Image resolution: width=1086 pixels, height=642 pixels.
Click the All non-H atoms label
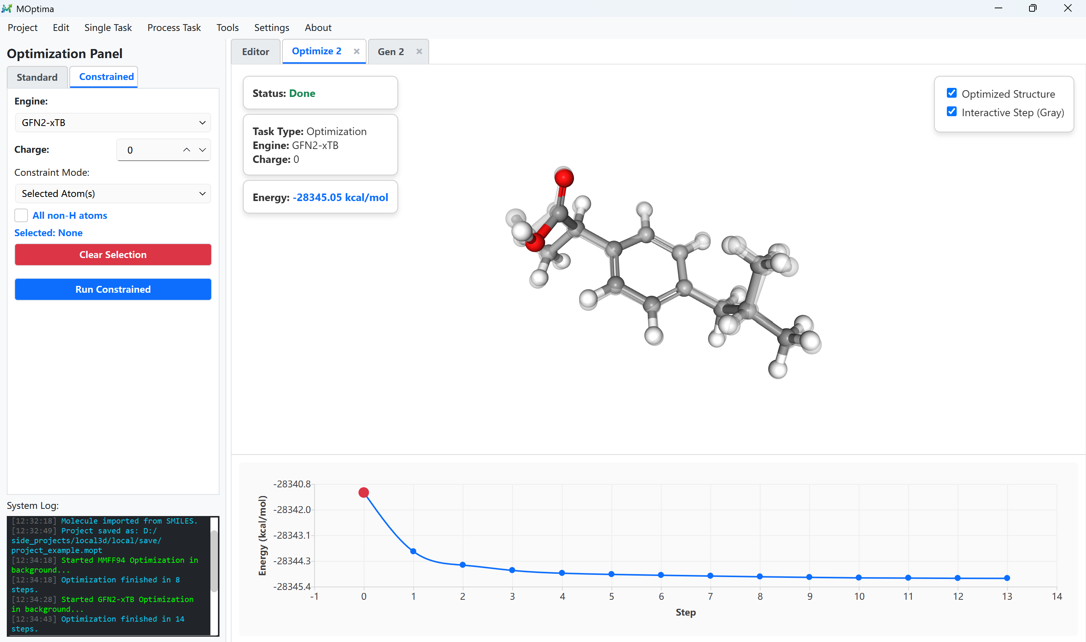coord(70,216)
